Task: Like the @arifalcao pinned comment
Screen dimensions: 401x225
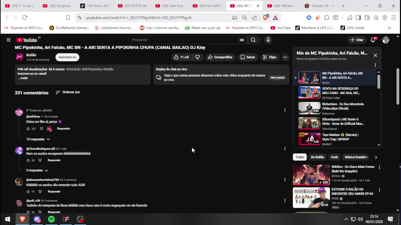Action: 28,128
